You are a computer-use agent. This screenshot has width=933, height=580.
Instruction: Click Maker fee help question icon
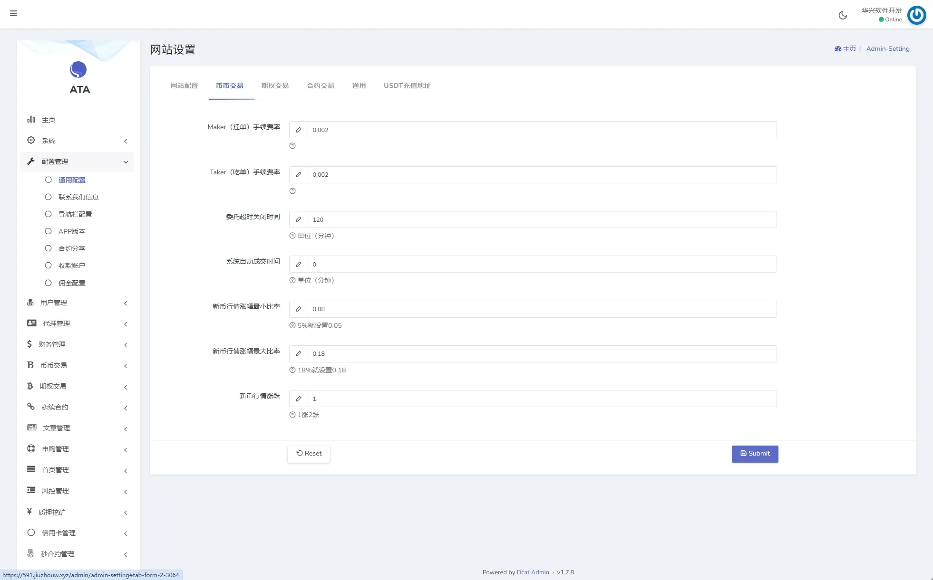pyautogui.click(x=292, y=146)
